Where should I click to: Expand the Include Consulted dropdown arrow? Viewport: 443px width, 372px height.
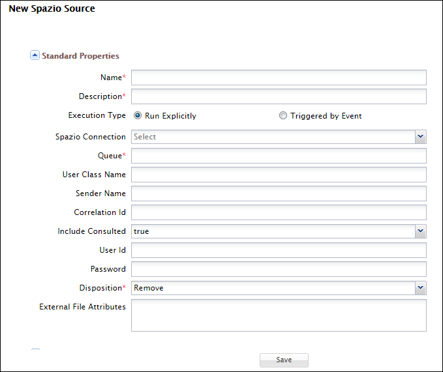pos(420,231)
